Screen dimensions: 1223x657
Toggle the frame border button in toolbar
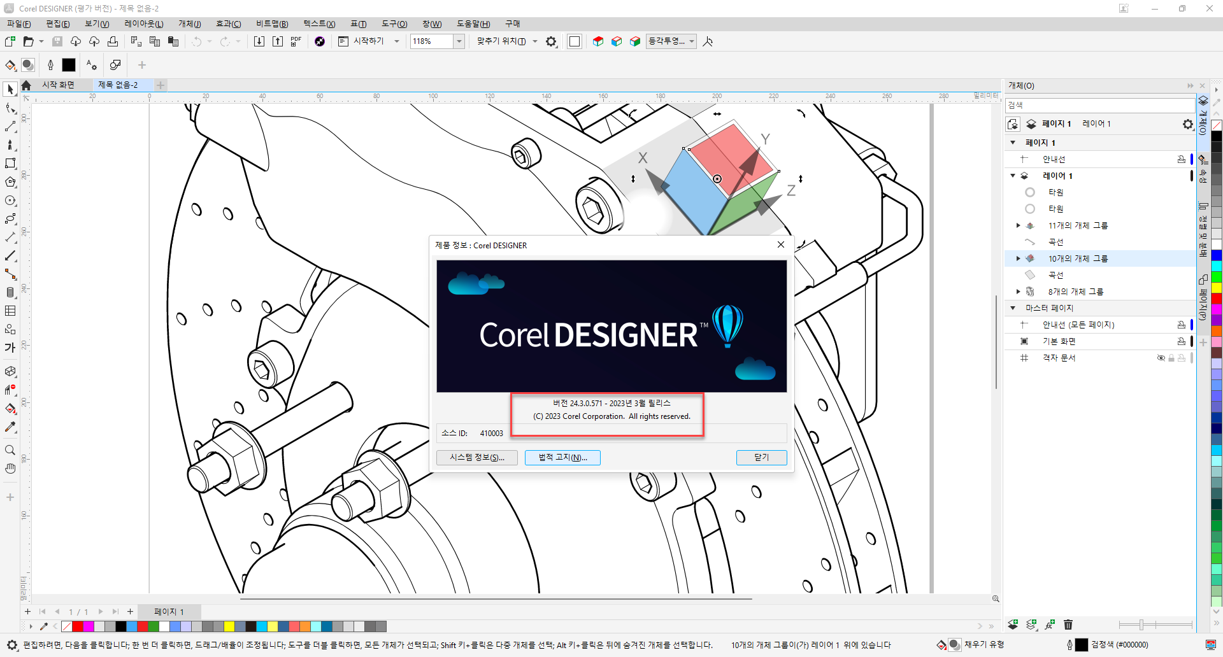[575, 41]
